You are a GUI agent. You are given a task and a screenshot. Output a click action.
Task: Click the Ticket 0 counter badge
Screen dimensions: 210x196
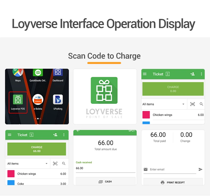167,74
